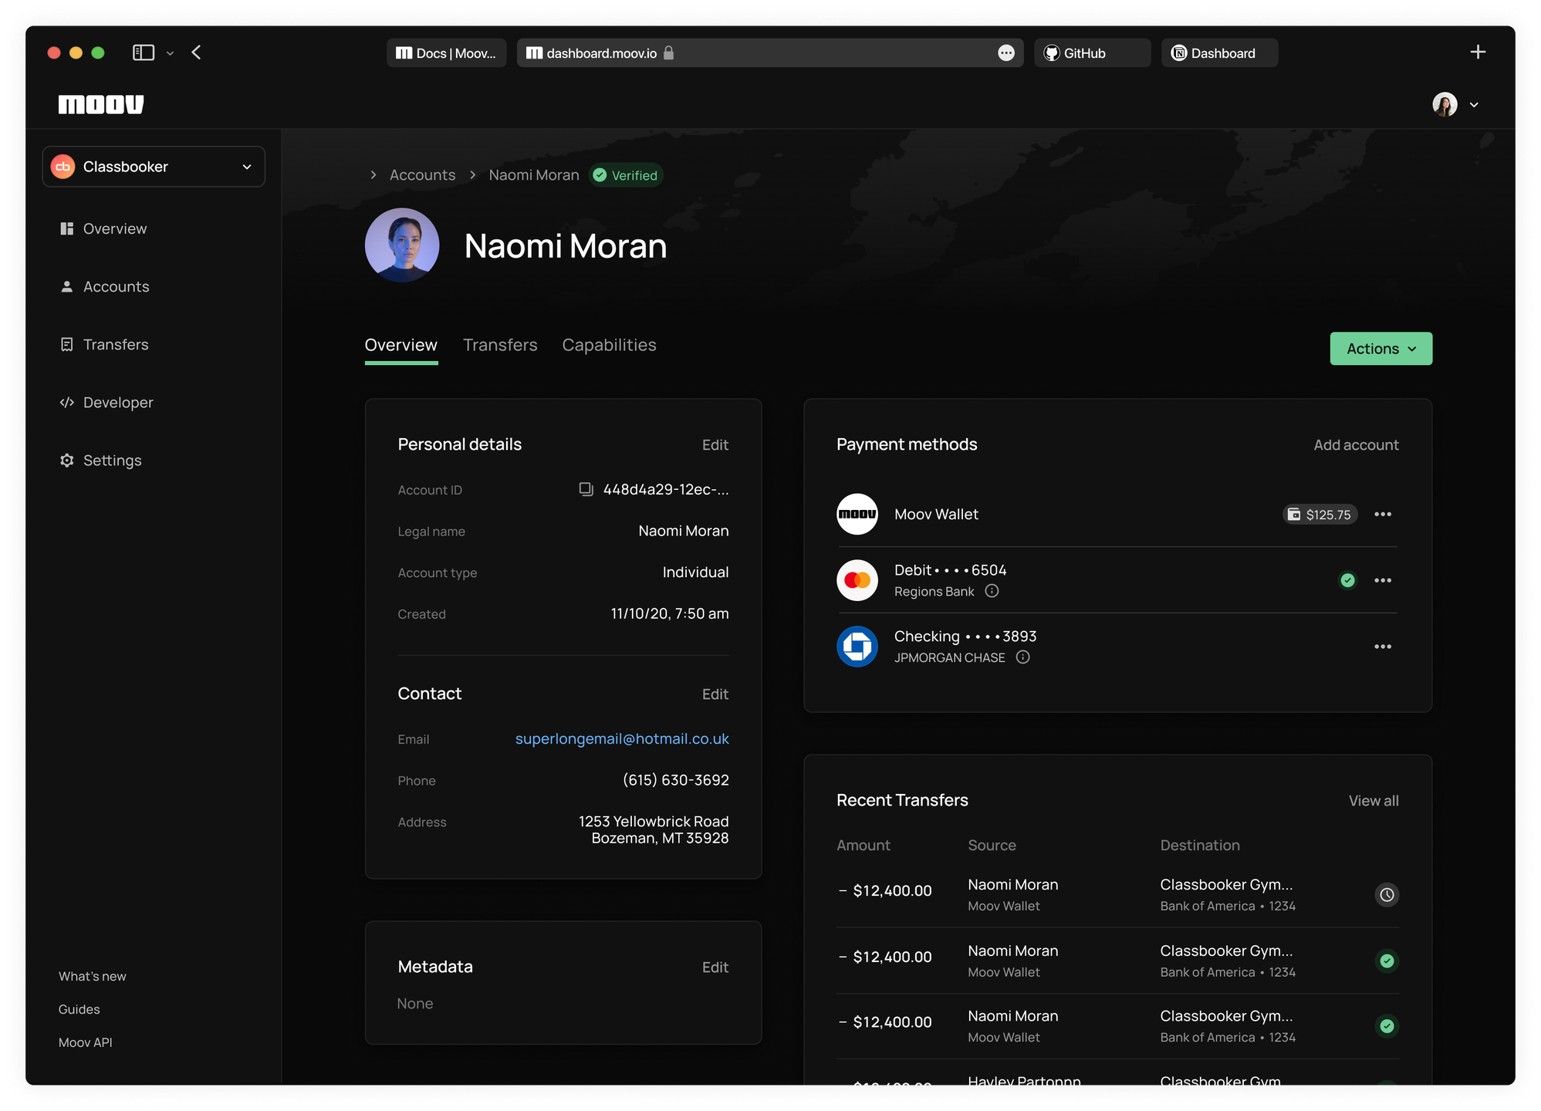This screenshot has height=1111, width=1541.
Task: Click info icon next to Regions Bank
Action: click(992, 591)
